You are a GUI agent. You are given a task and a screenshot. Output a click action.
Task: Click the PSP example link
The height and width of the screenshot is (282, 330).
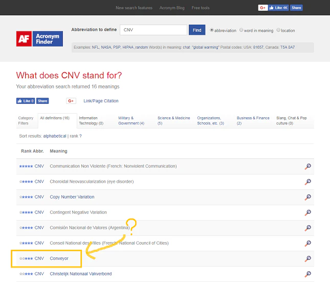click(x=117, y=47)
